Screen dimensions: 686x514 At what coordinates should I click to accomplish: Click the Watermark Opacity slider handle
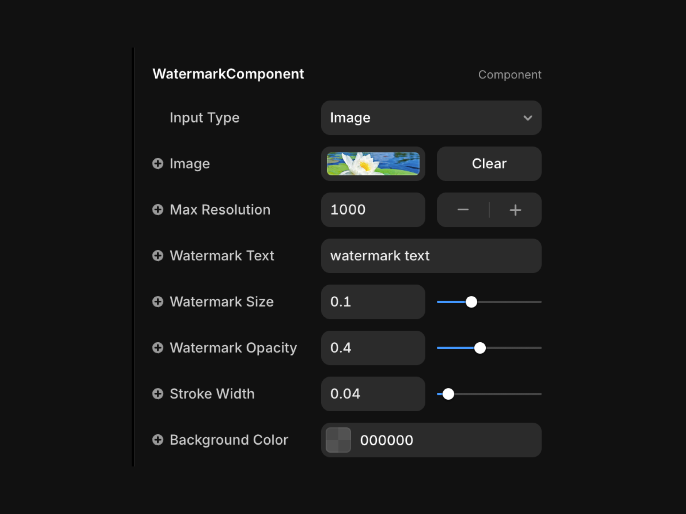pyautogui.click(x=480, y=348)
